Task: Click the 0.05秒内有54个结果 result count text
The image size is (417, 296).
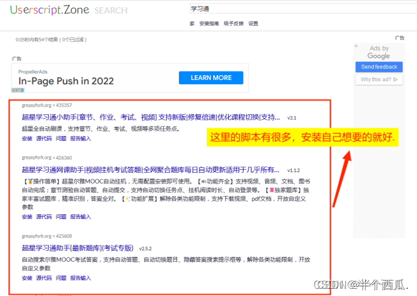Action: [51, 40]
